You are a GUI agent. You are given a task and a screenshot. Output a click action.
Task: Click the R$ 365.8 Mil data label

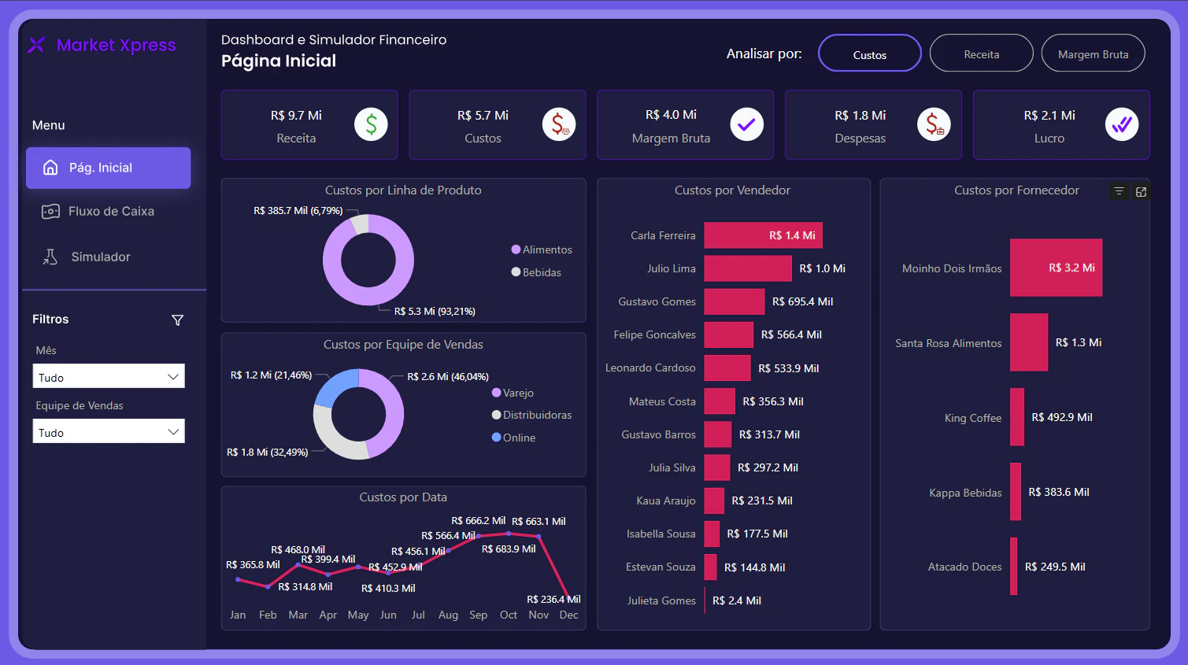[253, 565]
